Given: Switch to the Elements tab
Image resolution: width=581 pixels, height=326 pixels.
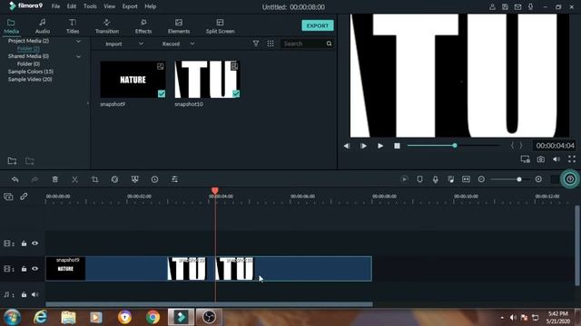Looking at the screenshot, I should point(179,26).
